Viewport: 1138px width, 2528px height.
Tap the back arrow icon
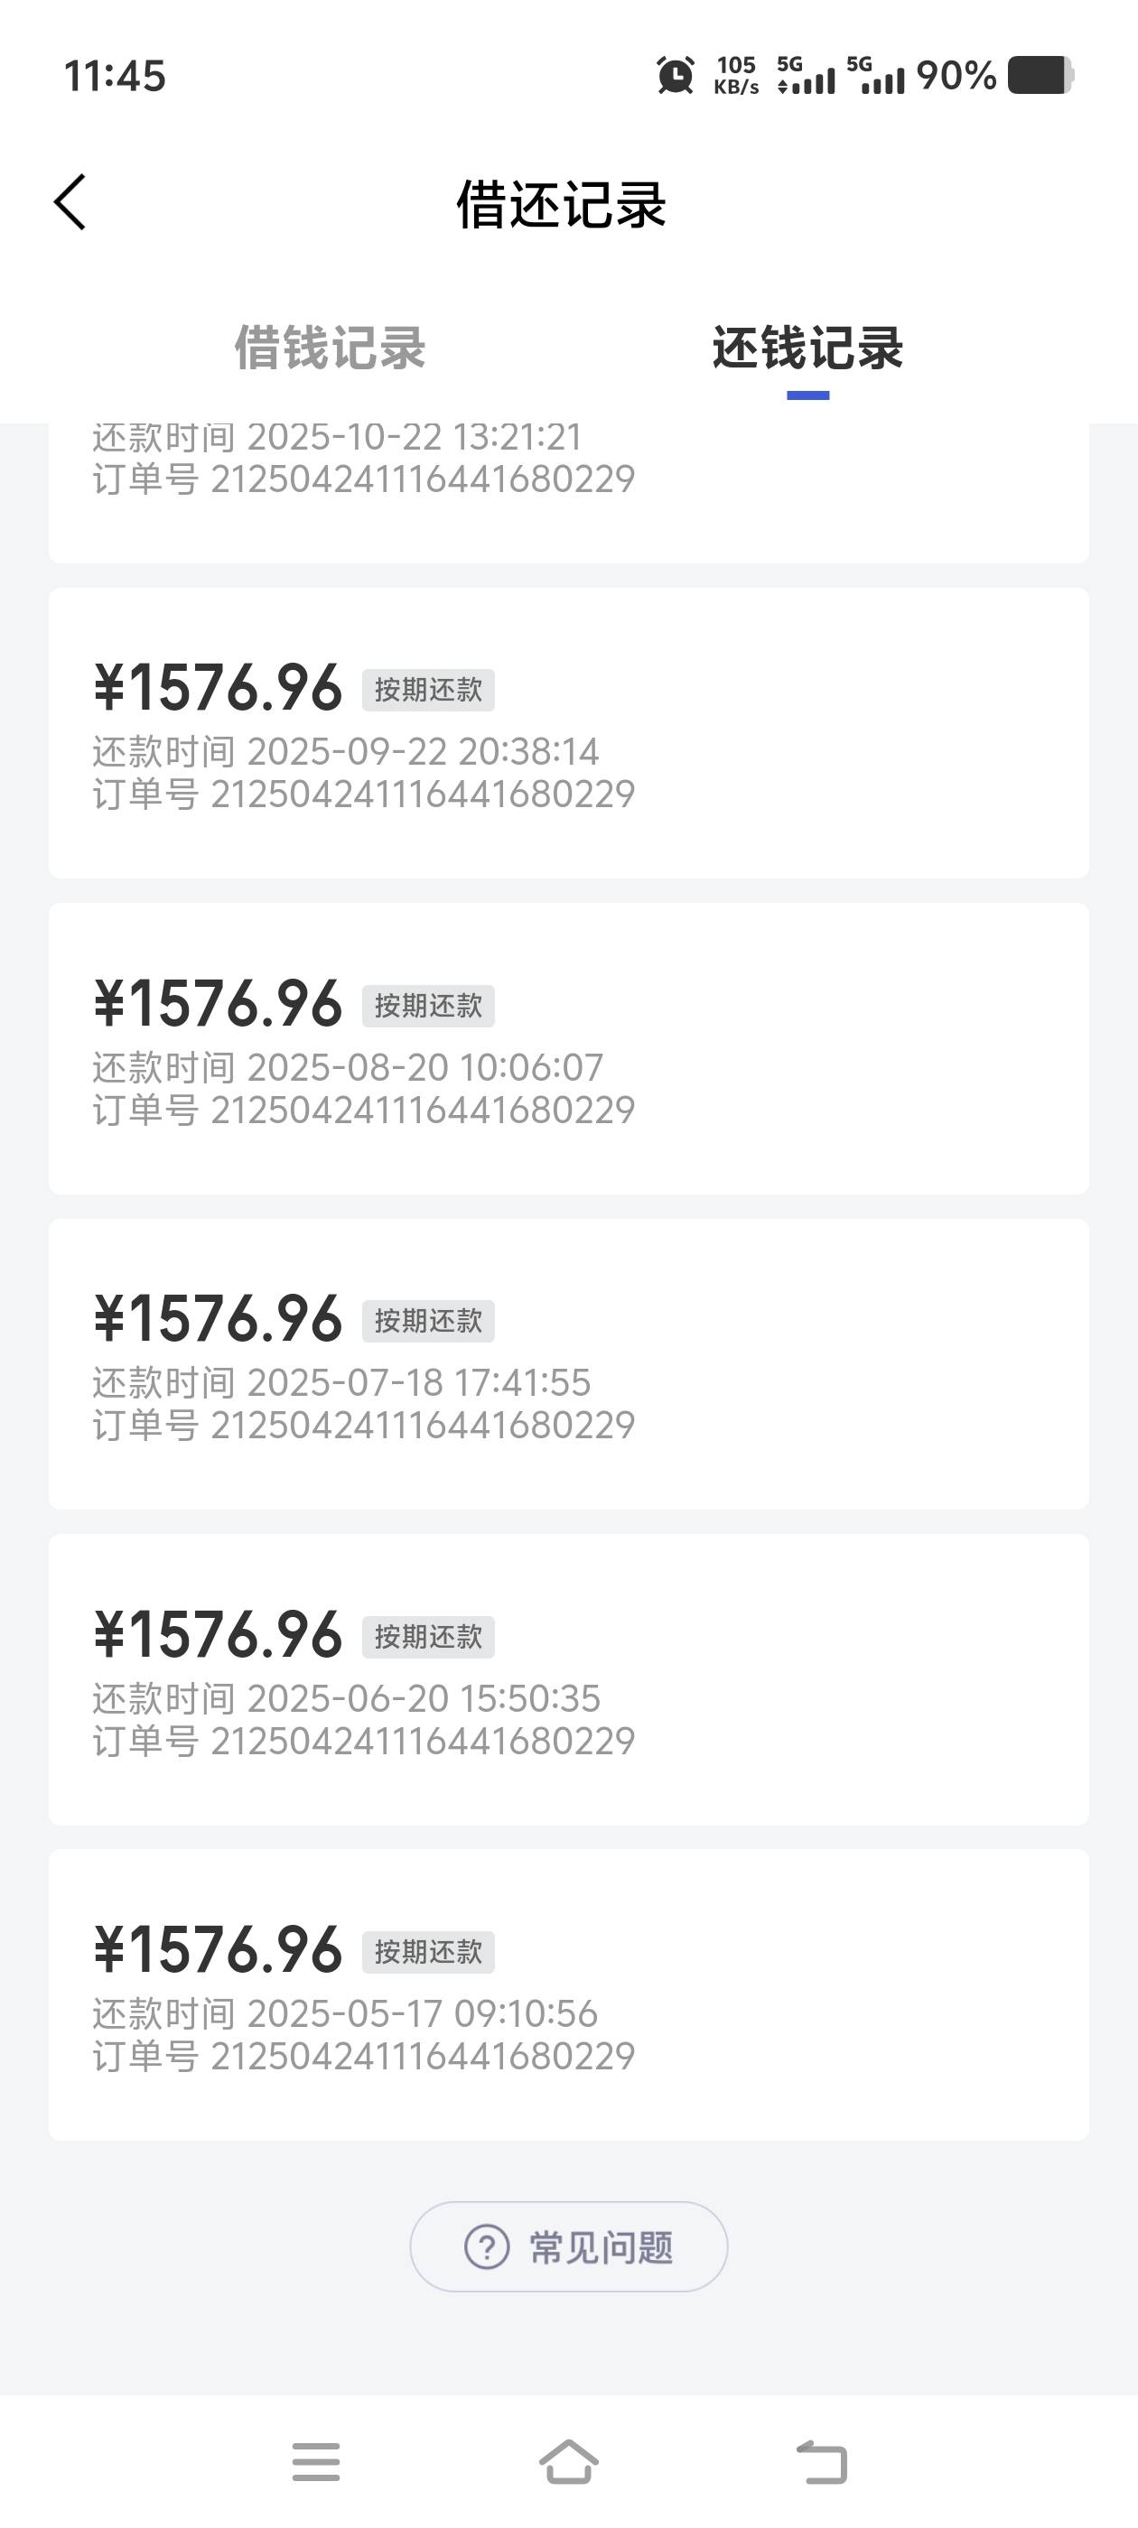coord(70,202)
